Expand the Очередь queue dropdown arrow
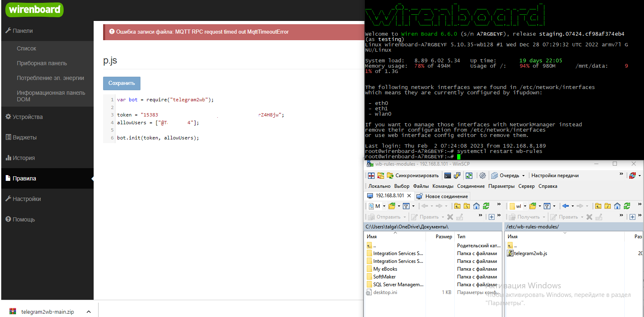This screenshot has height=317, width=644. [523, 176]
